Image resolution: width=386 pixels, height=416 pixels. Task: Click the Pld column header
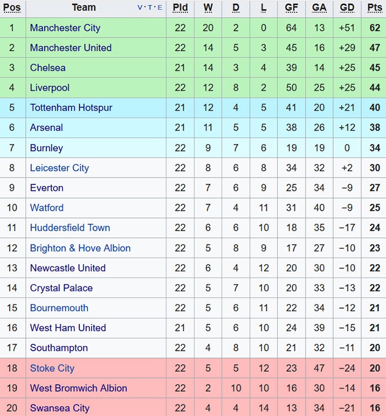tap(180, 8)
